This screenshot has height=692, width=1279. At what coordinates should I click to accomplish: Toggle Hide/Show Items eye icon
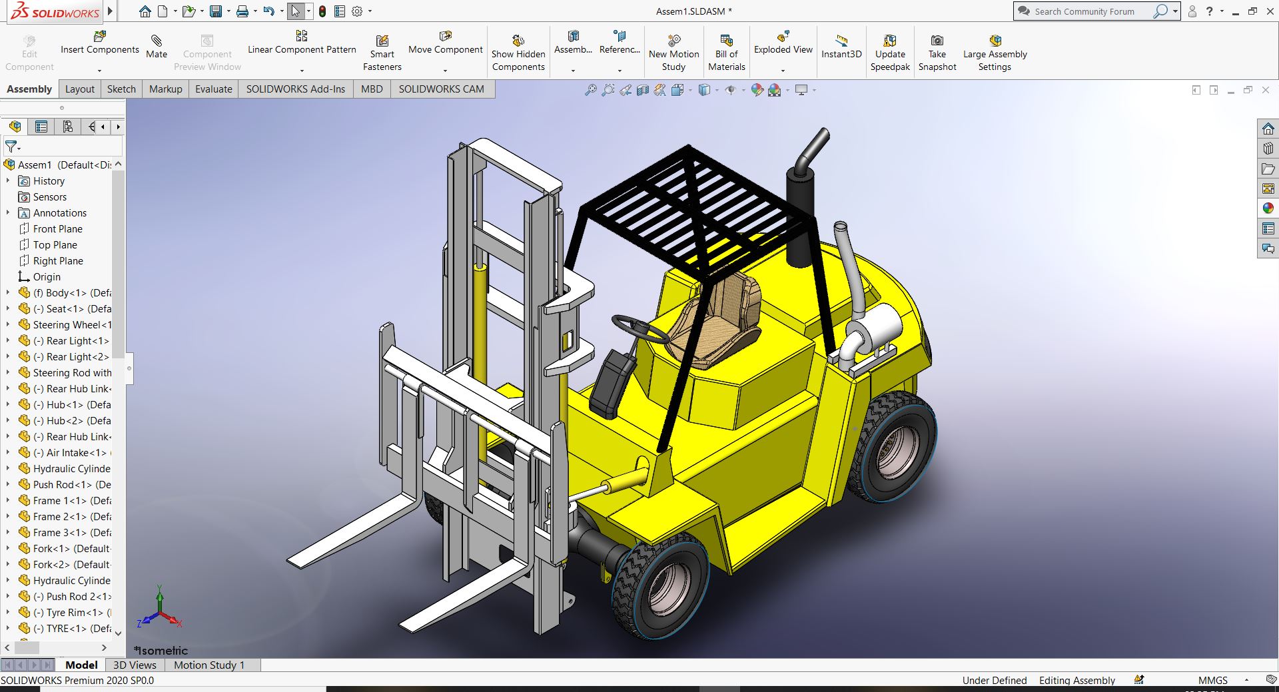[x=730, y=90]
